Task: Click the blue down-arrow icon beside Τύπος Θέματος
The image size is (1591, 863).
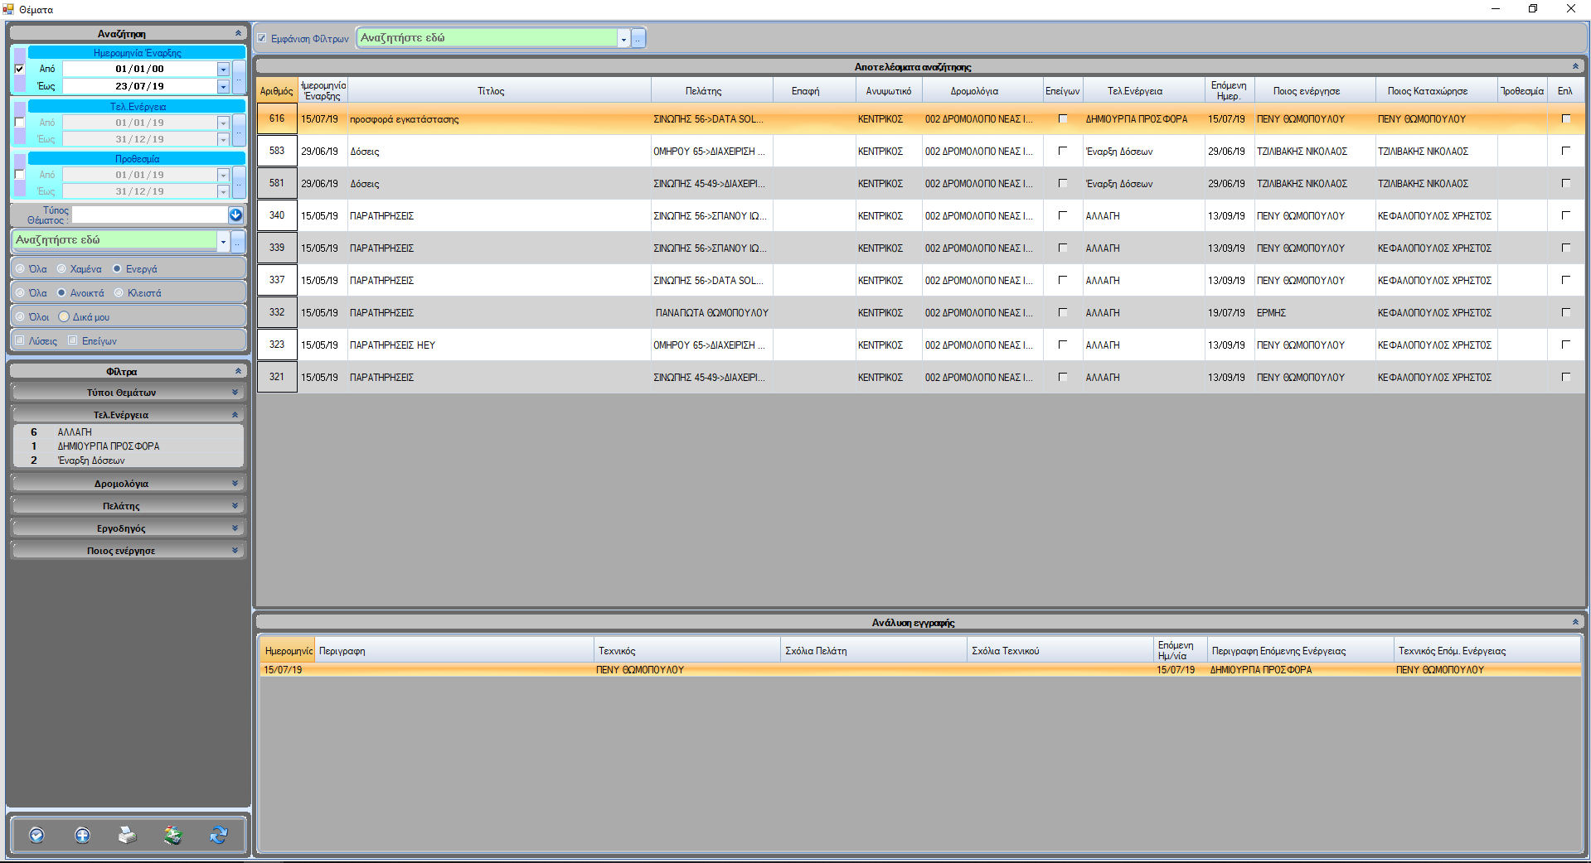Action: (235, 215)
